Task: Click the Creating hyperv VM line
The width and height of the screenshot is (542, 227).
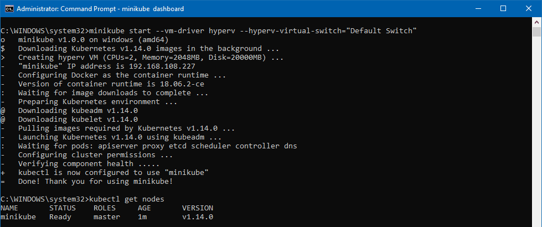Action: coord(151,58)
